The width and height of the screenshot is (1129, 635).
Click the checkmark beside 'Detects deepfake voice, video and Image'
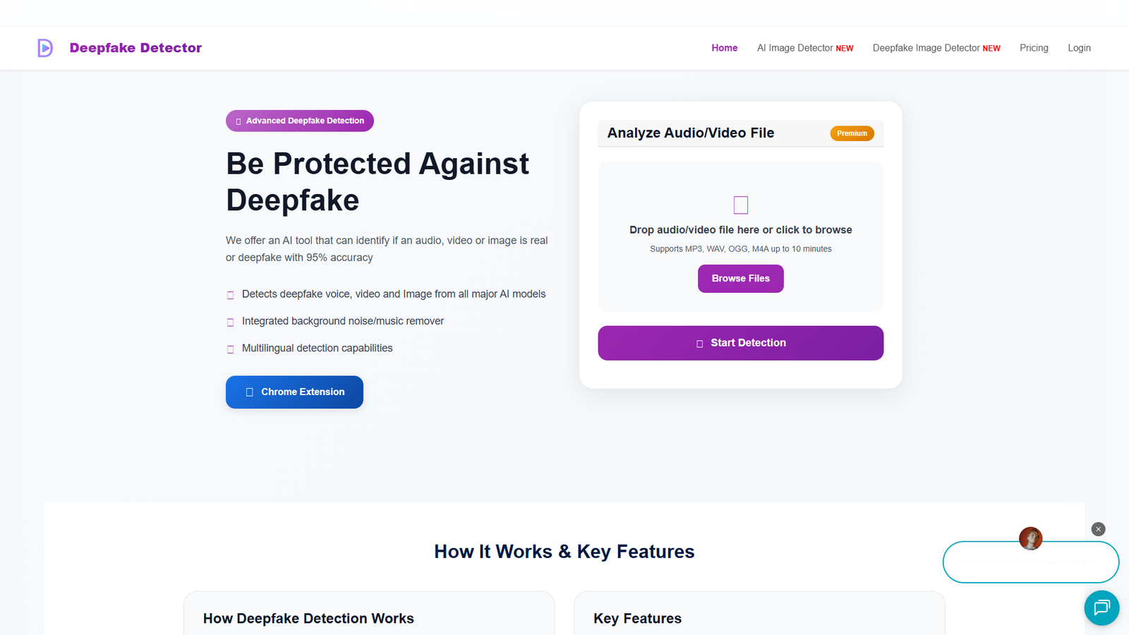coord(231,294)
